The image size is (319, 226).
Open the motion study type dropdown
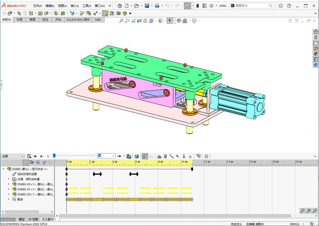tap(13, 156)
